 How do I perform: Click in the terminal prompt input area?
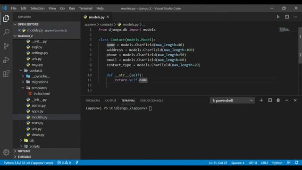click(150, 108)
